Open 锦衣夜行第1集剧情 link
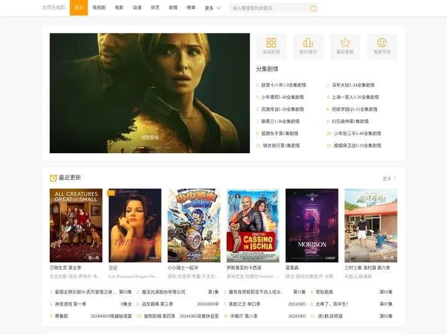447x335 pixels. click(281, 146)
